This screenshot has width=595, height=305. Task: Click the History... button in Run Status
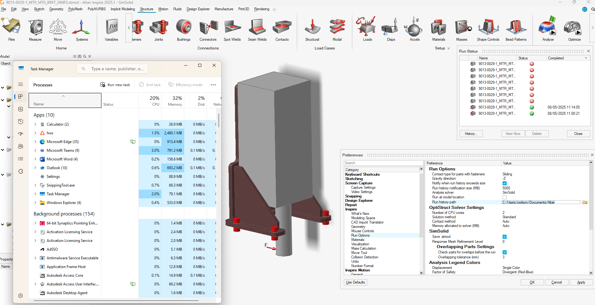[471, 134]
